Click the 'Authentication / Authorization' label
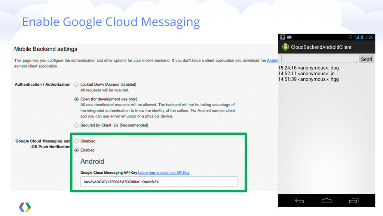Screen dimensions: 383x216 [x=43, y=85]
